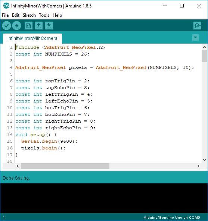The height and width of the screenshot is (221, 208).
Task: Click the horizontal scrollbar thumb
Action: click(65, 166)
